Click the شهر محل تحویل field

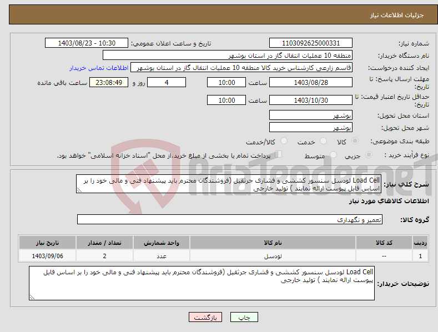point(311,127)
